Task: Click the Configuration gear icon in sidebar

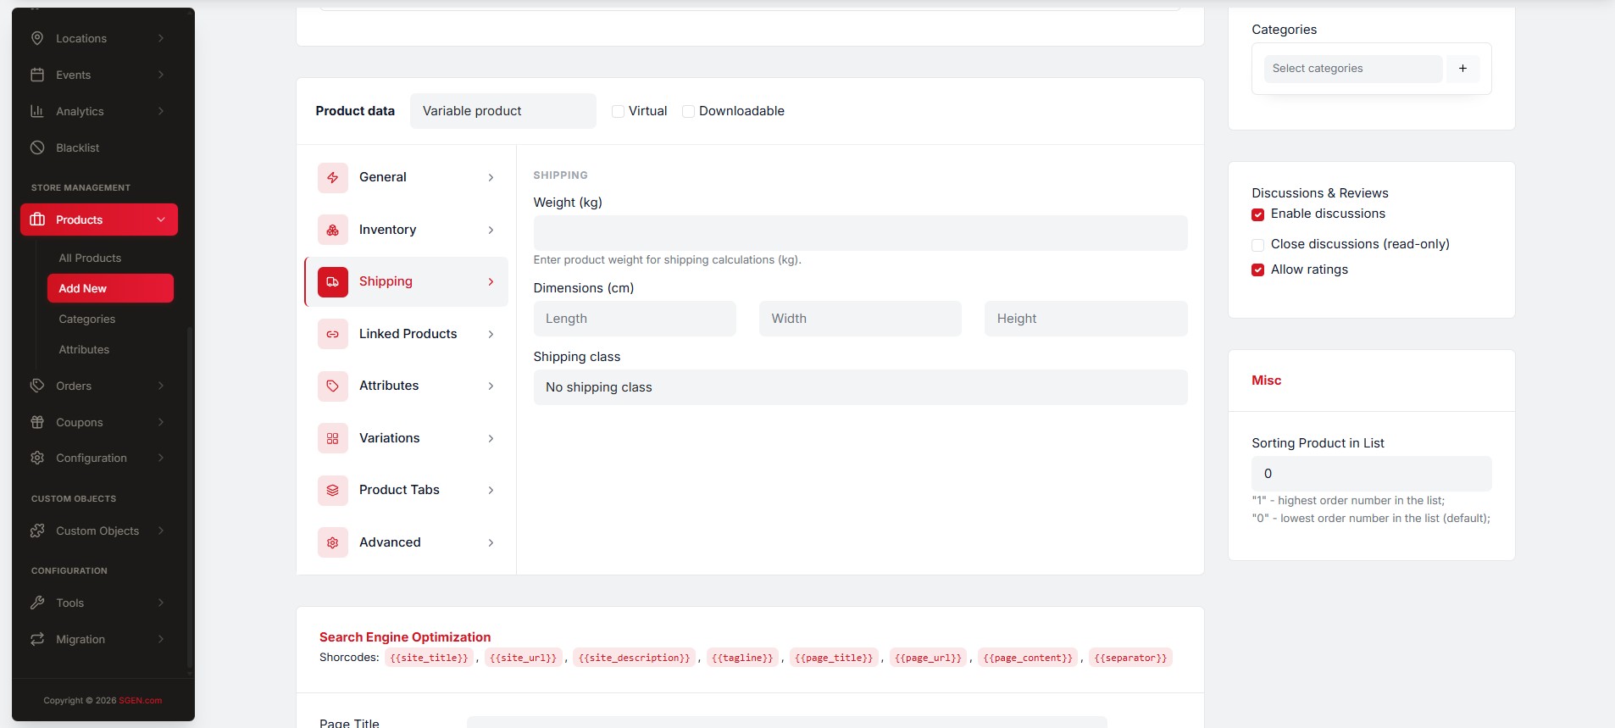Action: pos(37,458)
